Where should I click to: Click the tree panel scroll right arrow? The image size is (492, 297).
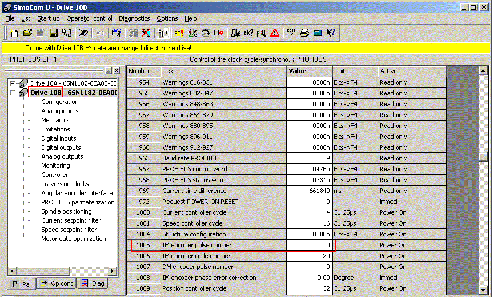113,271
